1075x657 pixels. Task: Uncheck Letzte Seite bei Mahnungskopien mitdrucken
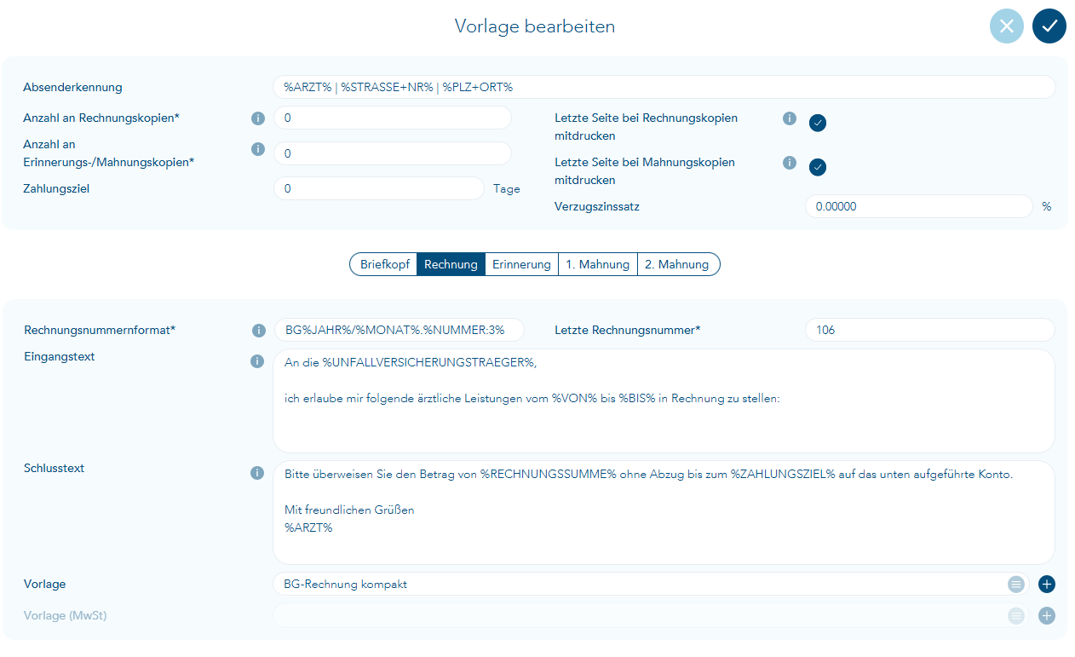coord(818,167)
